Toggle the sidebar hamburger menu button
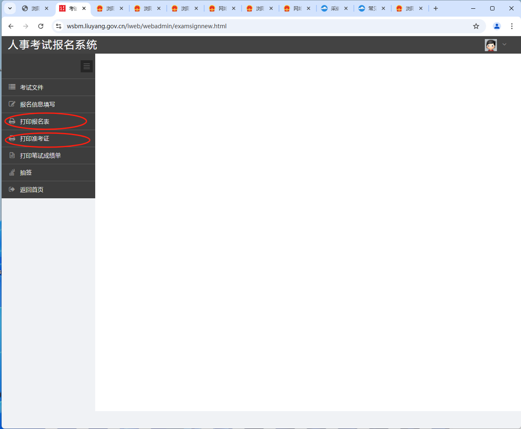Viewport: 521px width, 429px height. 86,67
